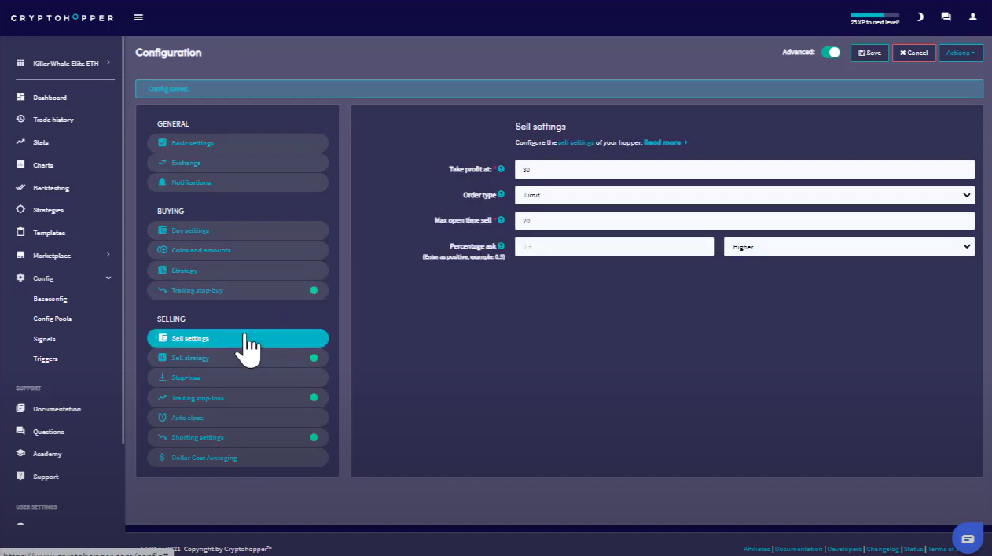Open the live chat support bubble

968,538
